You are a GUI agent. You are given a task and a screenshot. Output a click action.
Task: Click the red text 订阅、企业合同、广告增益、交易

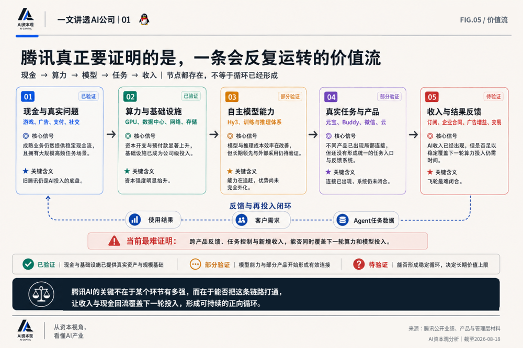pos(464,123)
